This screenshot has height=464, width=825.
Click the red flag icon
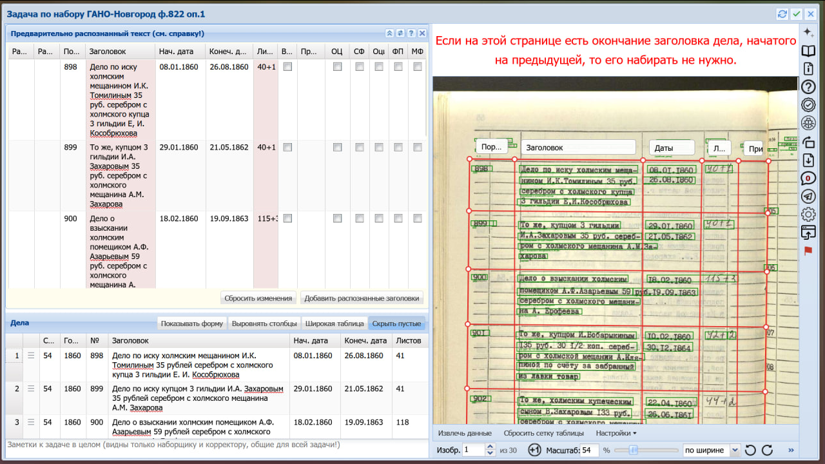click(x=808, y=250)
